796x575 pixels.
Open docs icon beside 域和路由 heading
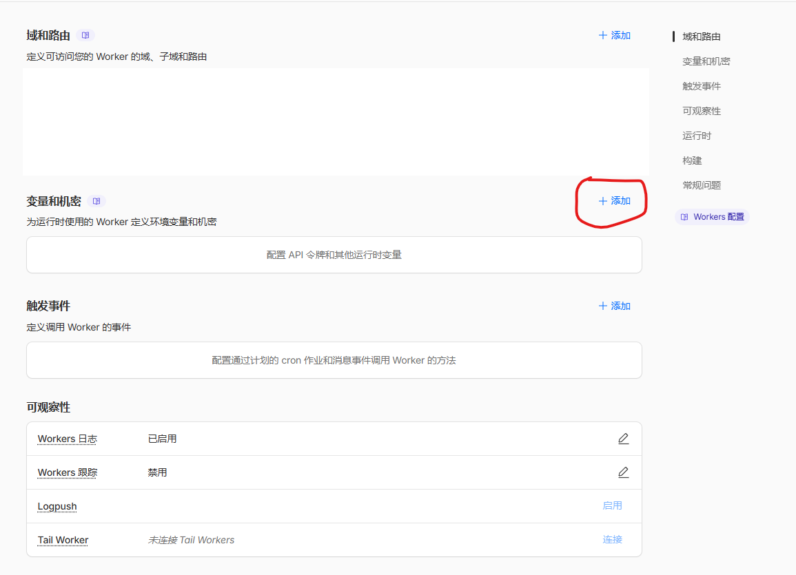coord(85,35)
